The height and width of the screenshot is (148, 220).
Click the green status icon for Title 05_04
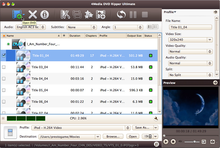151,90
